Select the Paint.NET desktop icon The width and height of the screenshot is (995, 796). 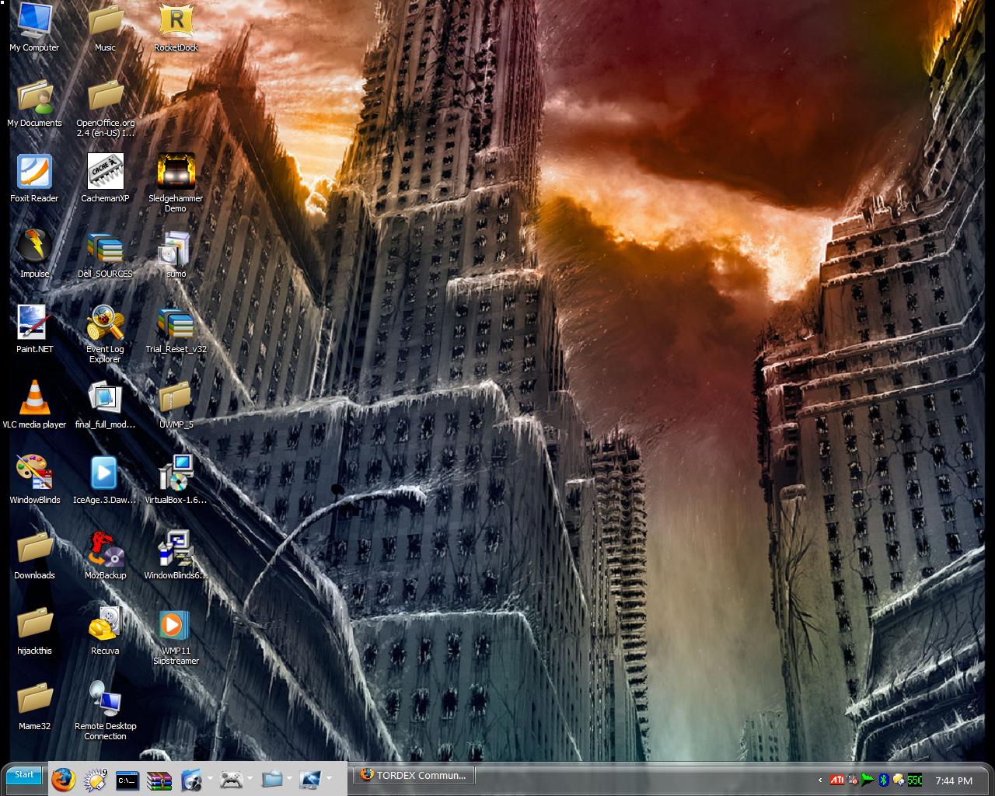tap(34, 323)
